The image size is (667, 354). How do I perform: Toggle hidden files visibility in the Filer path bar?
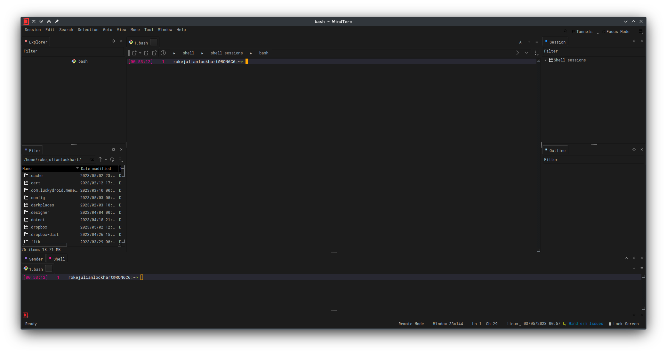point(92,159)
